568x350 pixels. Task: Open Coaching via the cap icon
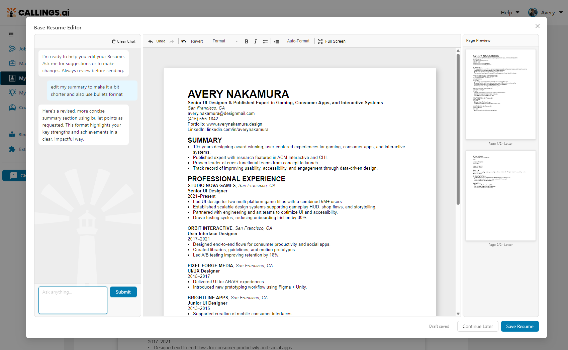click(x=12, y=108)
